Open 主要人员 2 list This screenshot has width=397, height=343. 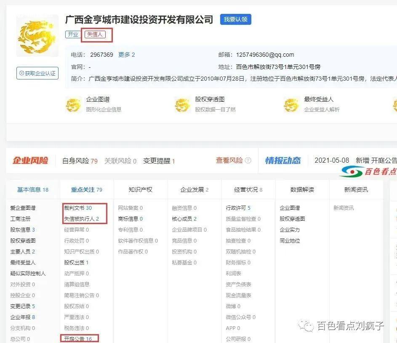tap(23, 252)
